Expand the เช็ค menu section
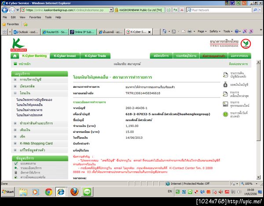The height and width of the screenshot is (206, 264). pyautogui.click(x=15, y=137)
